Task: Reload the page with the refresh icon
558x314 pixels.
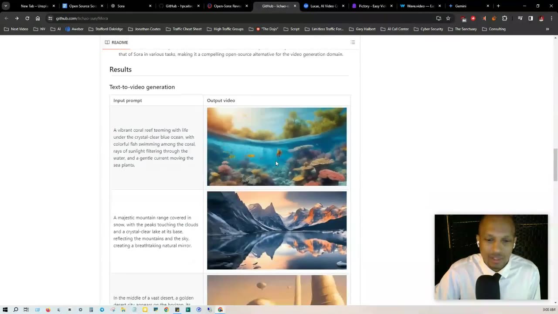Action: click(27, 18)
